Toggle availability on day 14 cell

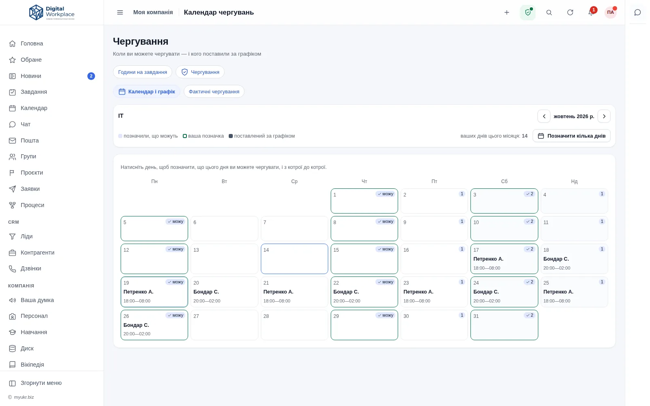point(295,259)
